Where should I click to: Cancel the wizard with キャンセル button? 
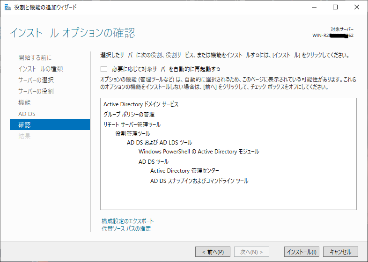[340, 252]
